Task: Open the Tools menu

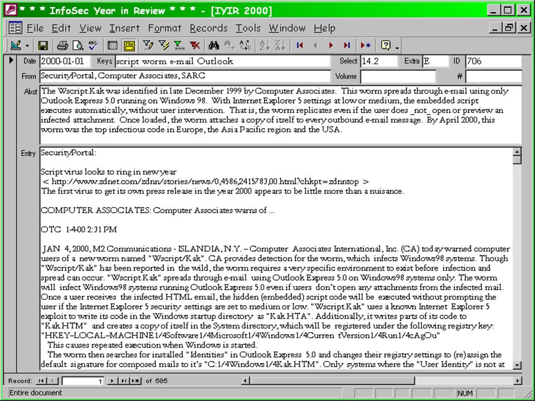Action: (248, 28)
